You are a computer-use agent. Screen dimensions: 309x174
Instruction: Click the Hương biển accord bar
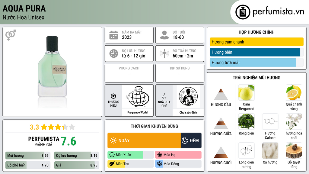[x=256, y=52]
